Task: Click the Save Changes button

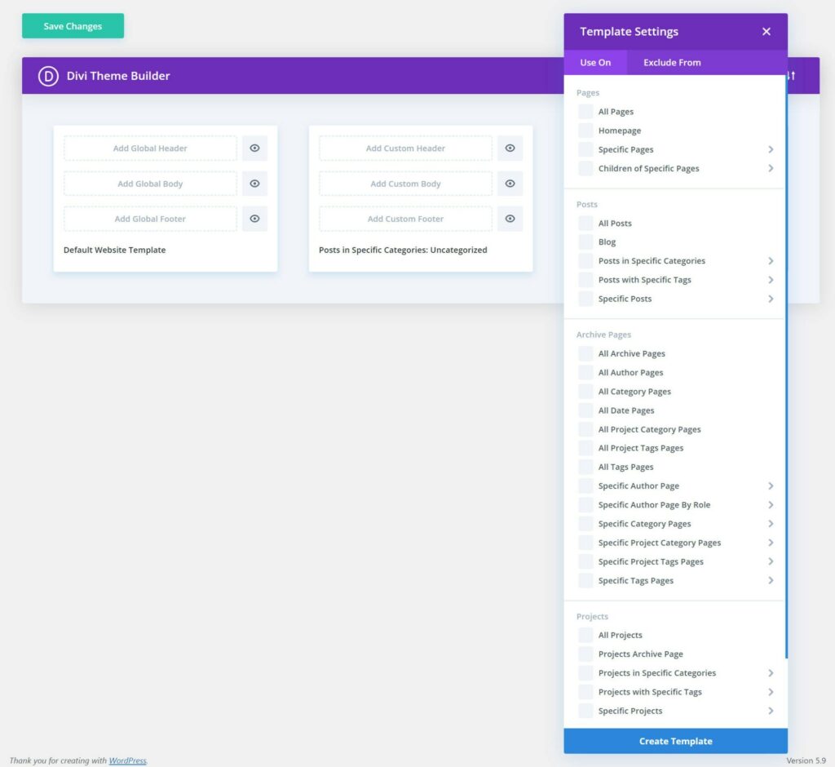Action: (73, 26)
